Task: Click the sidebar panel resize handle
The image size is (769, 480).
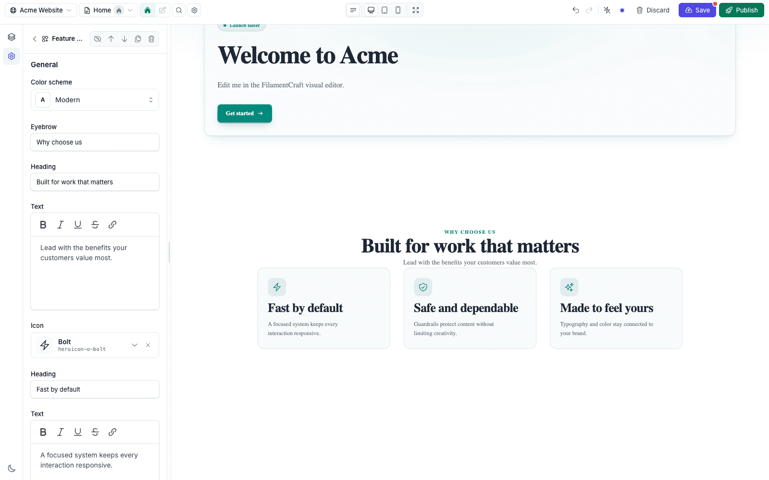Action: click(169, 252)
